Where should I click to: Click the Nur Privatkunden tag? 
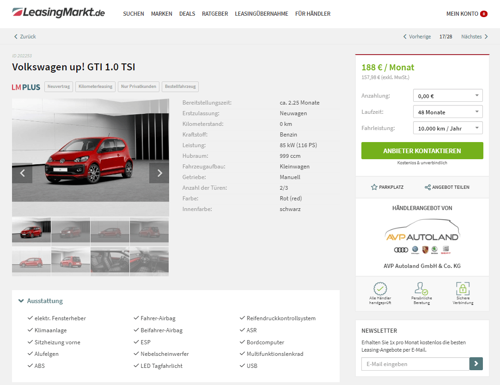point(138,87)
